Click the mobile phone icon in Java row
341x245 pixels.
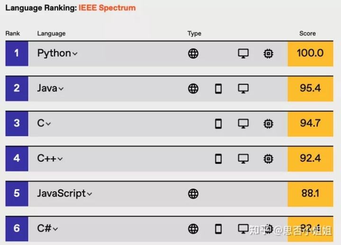pos(218,89)
